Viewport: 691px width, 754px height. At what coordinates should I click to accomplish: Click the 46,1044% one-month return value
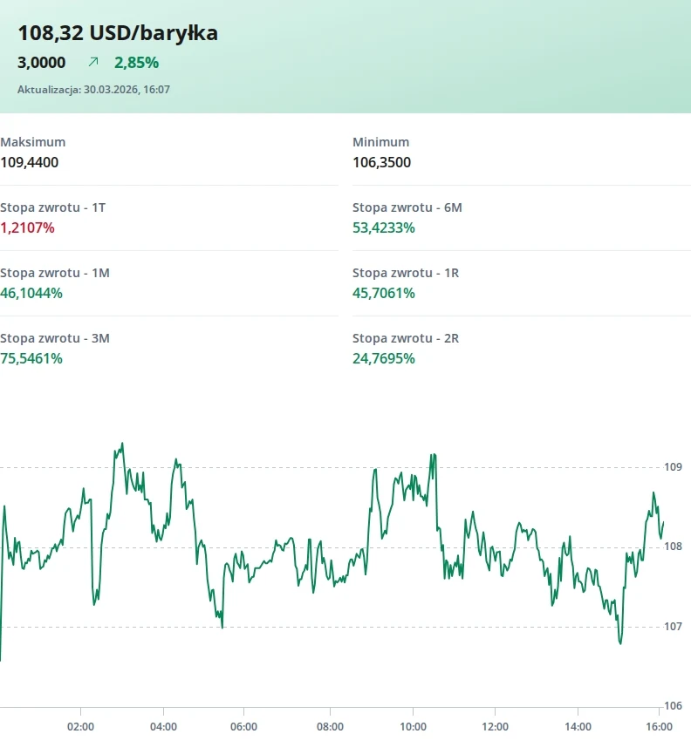(x=31, y=293)
